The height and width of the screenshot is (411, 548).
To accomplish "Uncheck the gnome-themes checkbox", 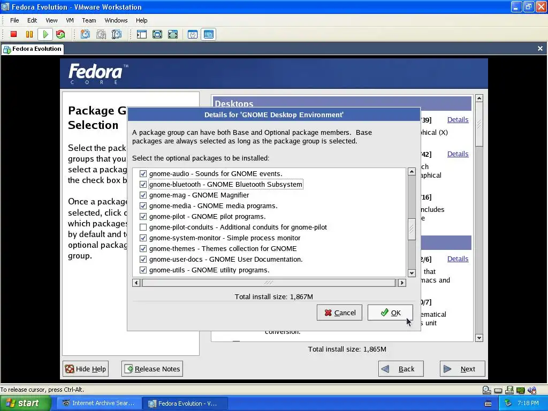I will [143, 248].
